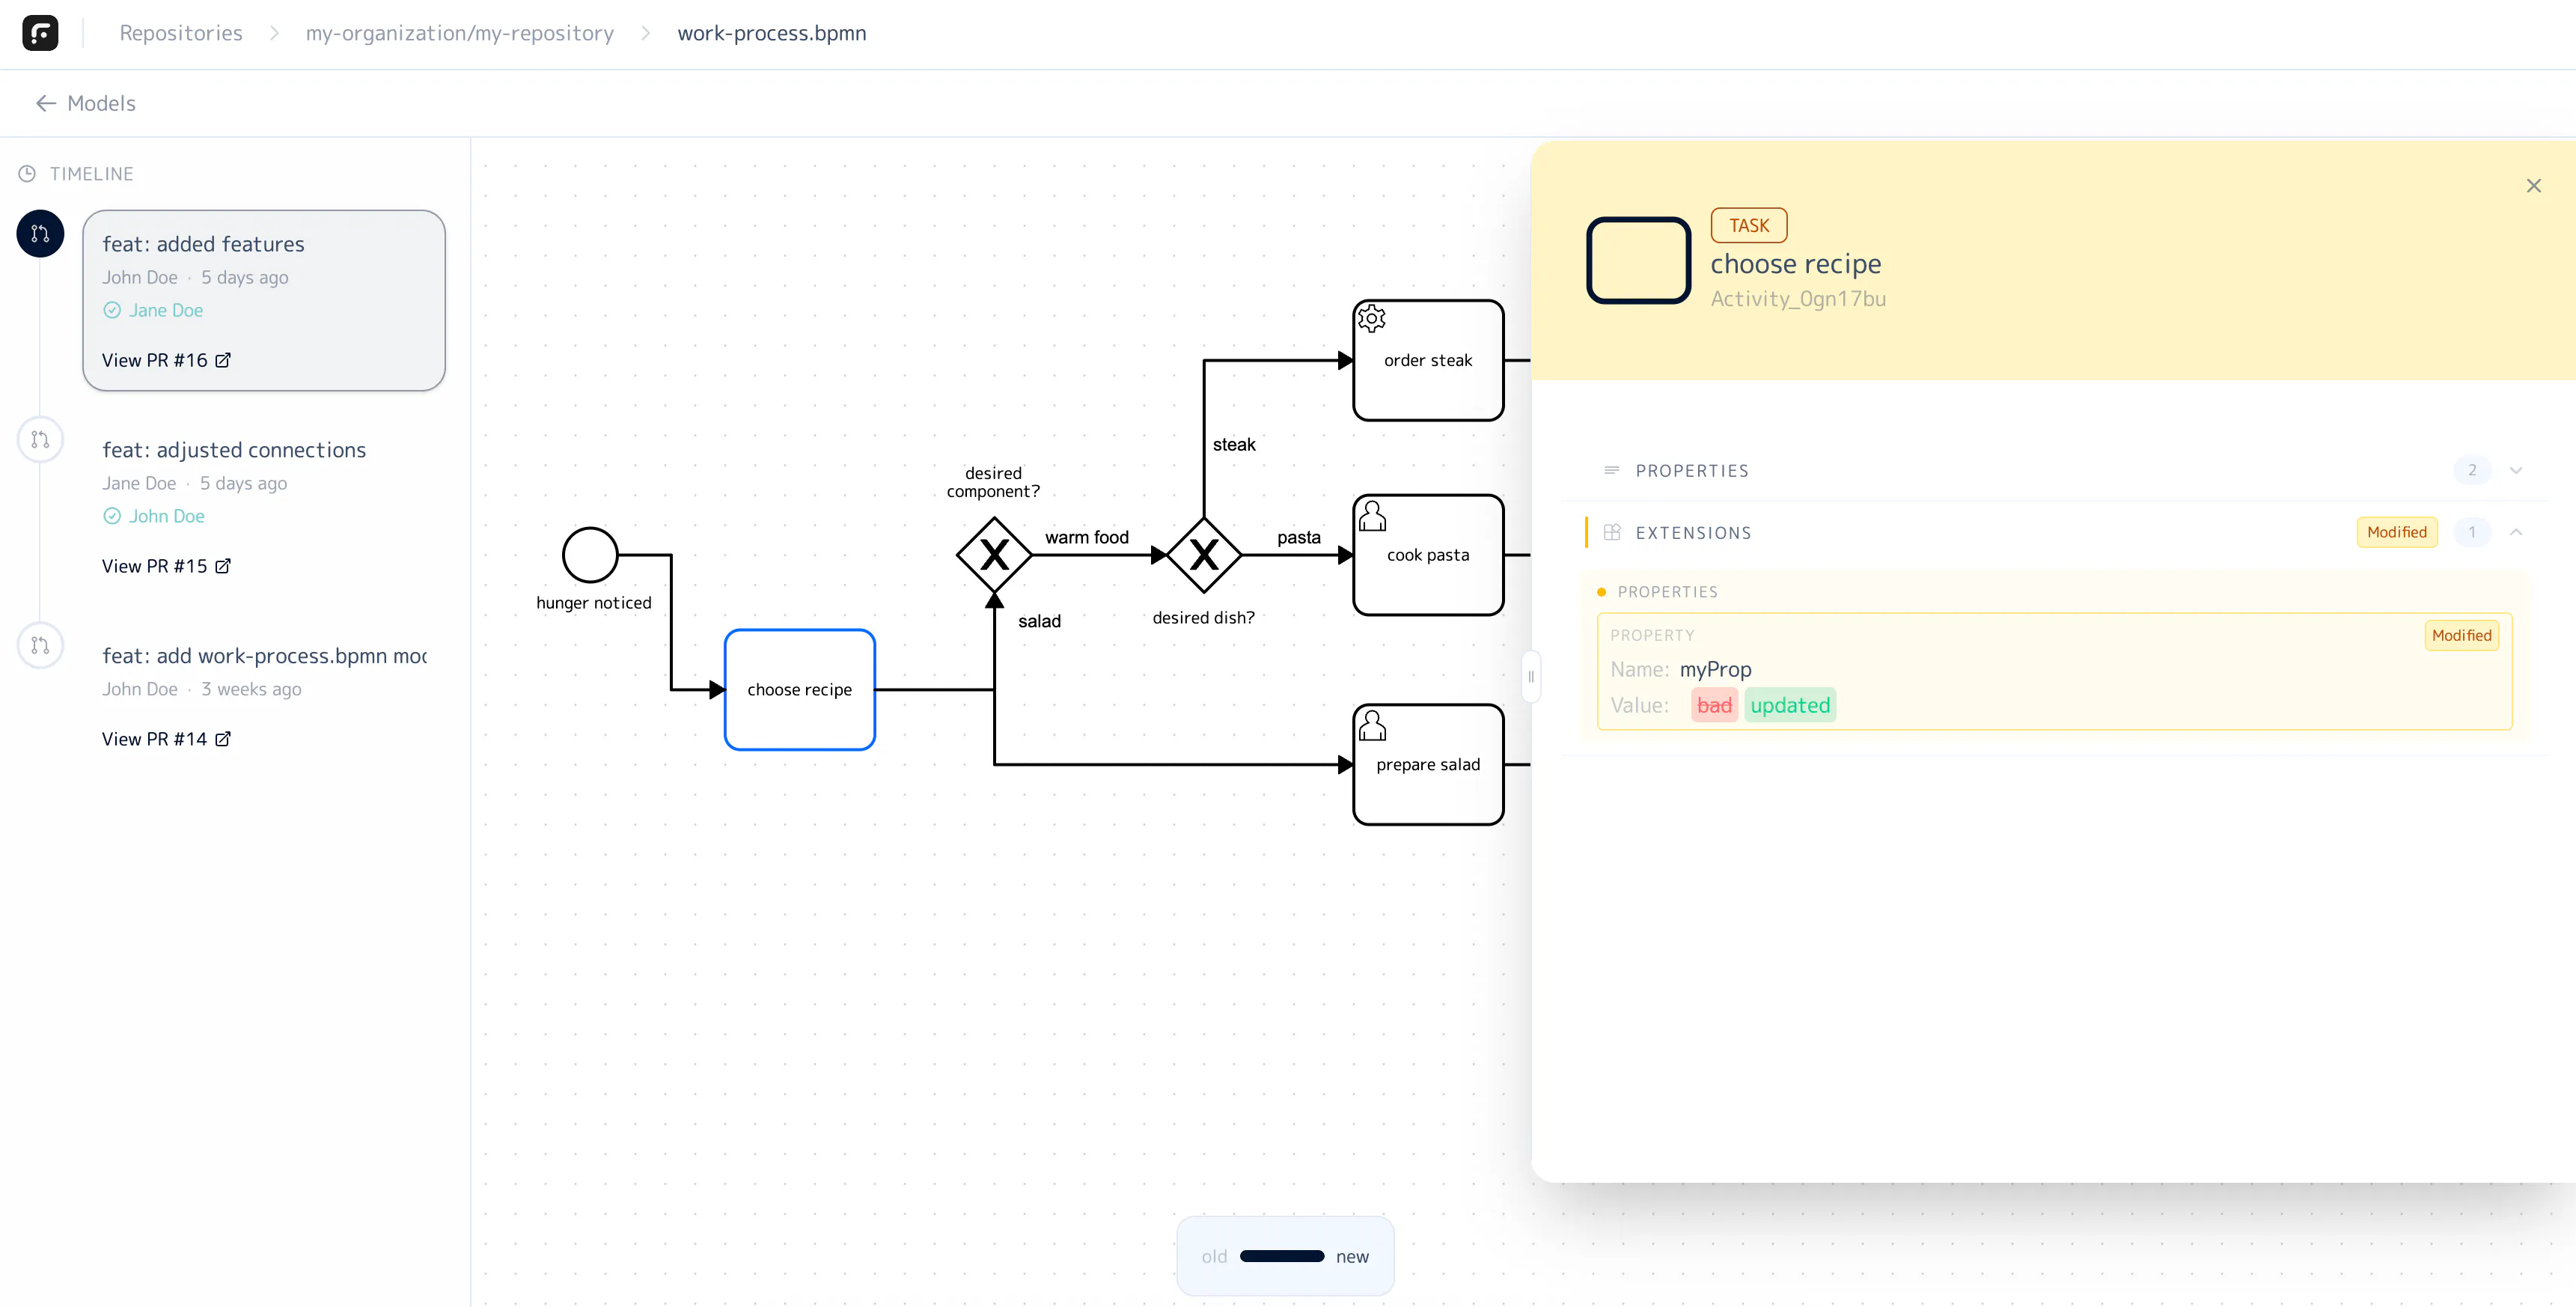This screenshot has width=2576, height=1307.
Task: Select the prepare salad task node
Action: (1428, 765)
